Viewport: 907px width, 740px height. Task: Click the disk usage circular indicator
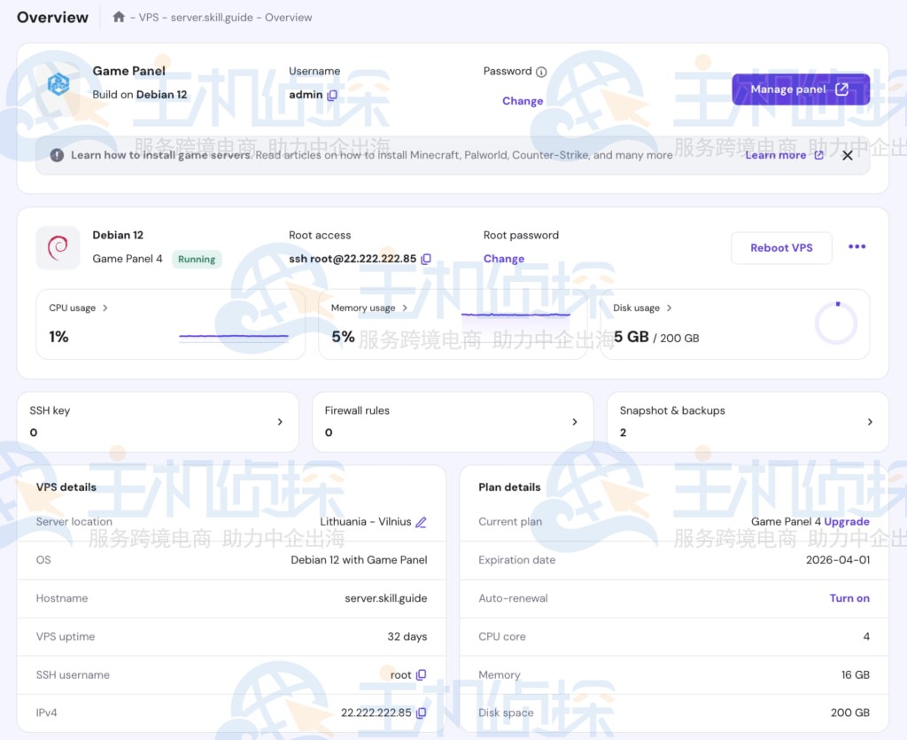click(x=836, y=323)
